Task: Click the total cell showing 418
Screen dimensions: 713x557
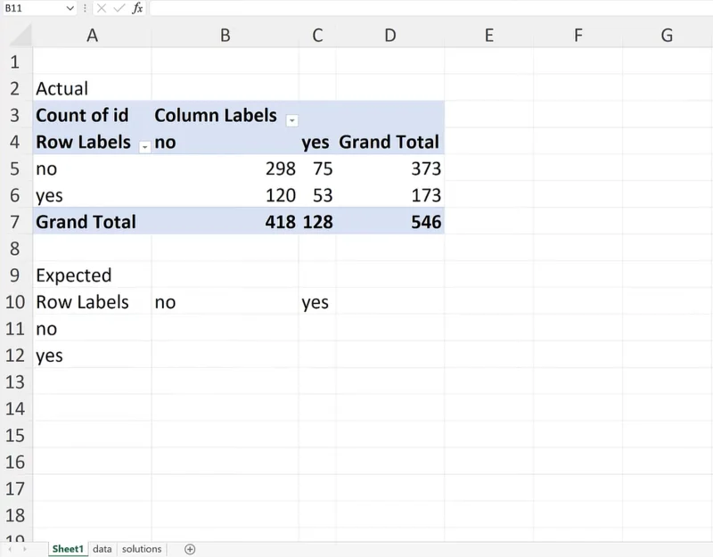Action: coord(225,222)
